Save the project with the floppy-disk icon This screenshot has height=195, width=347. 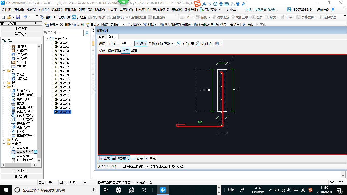tap(18, 17)
